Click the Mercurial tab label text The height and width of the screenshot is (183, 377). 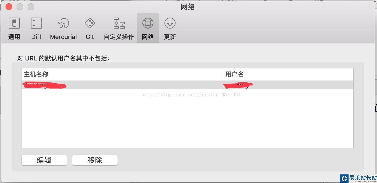pos(63,37)
